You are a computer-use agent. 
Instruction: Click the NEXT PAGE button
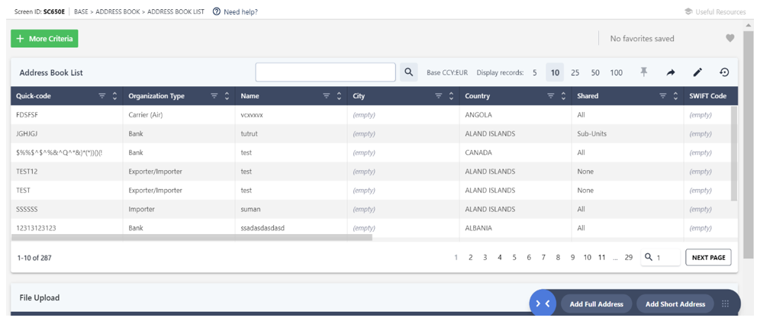708,258
